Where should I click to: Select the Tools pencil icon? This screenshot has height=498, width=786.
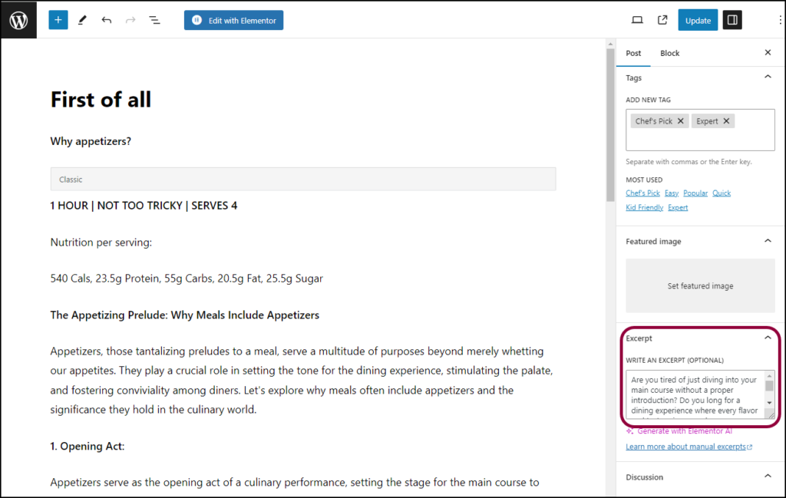82,19
